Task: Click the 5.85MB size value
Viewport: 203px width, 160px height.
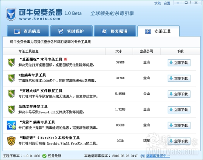Action: pos(120,94)
